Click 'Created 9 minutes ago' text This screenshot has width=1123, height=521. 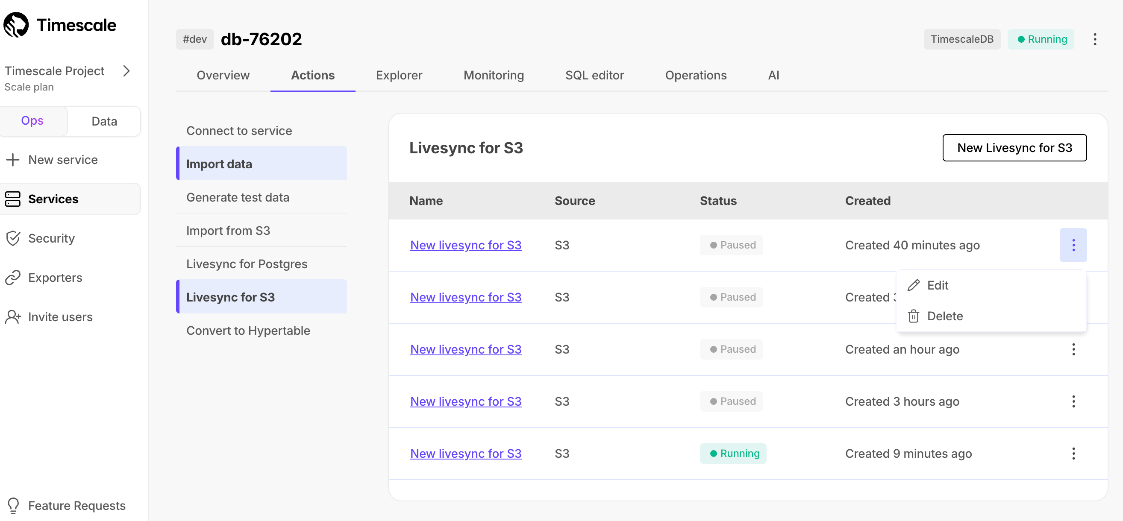pyautogui.click(x=908, y=454)
